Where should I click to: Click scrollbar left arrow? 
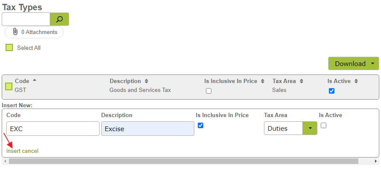point(5,161)
